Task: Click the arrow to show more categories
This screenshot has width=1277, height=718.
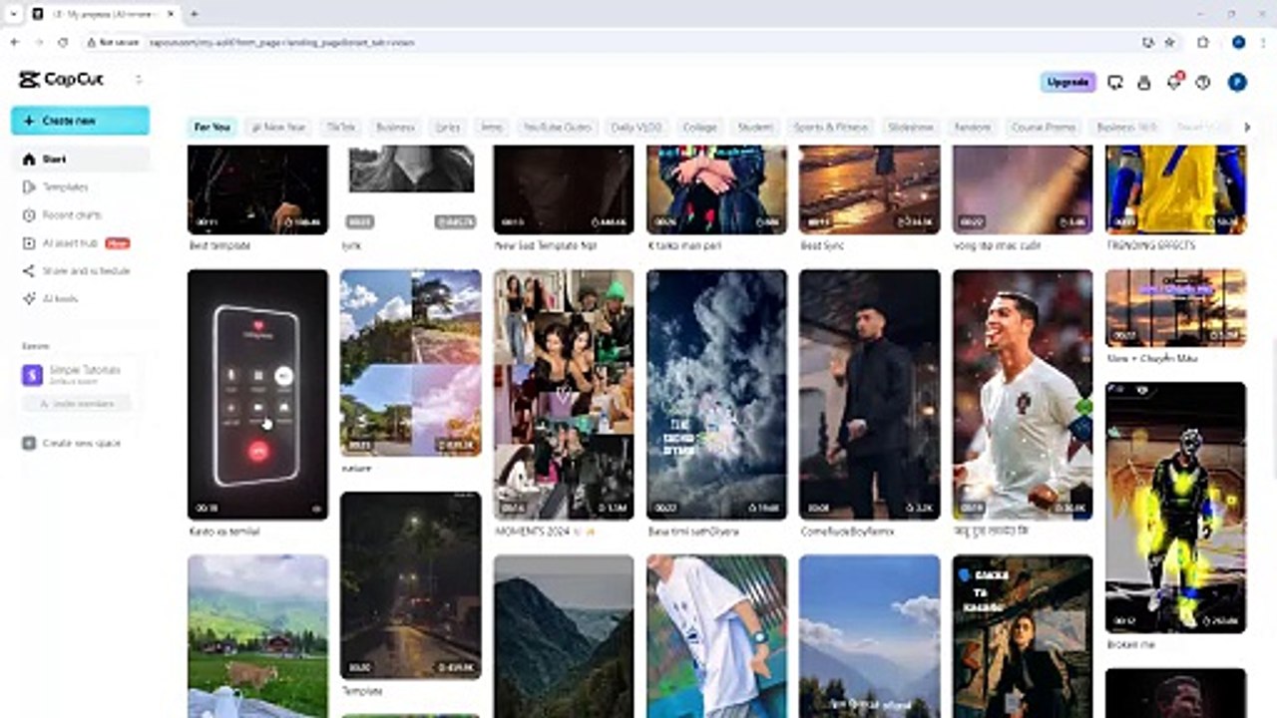Action: [1246, 127]
